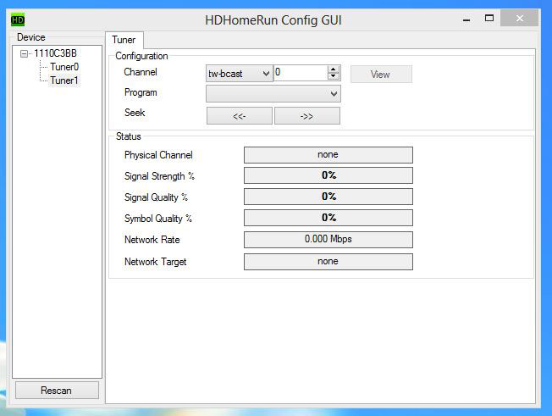Seek forward with the ->> button
Screen dimensions: 552x416
coord(307,116)
